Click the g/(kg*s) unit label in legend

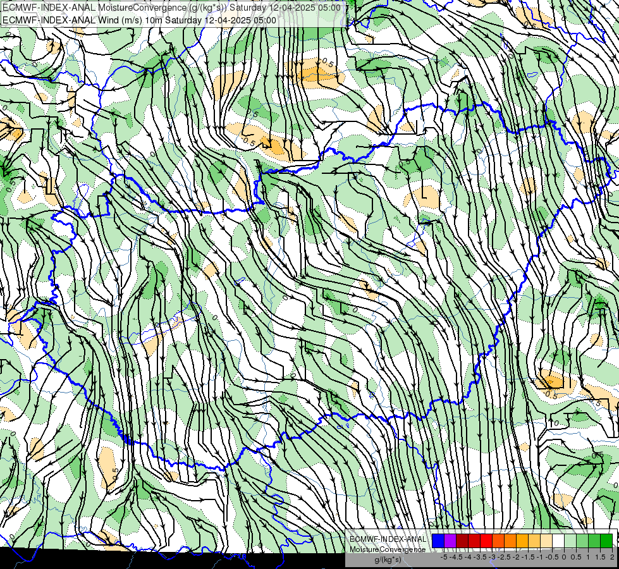388,560
